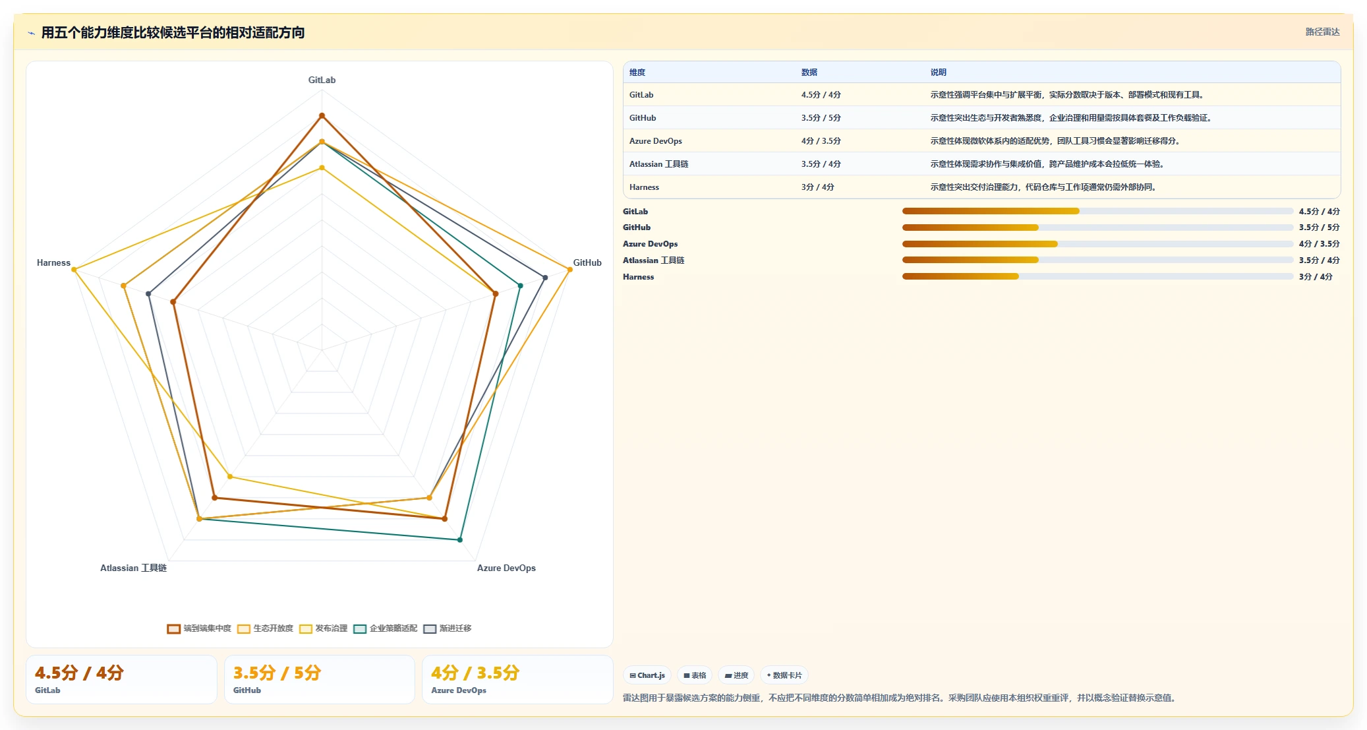Image resolution: width=1367 pixels, height=730 pixels.
Task: Click the GitHub axis label on radar
Action: tap(587, 262)
